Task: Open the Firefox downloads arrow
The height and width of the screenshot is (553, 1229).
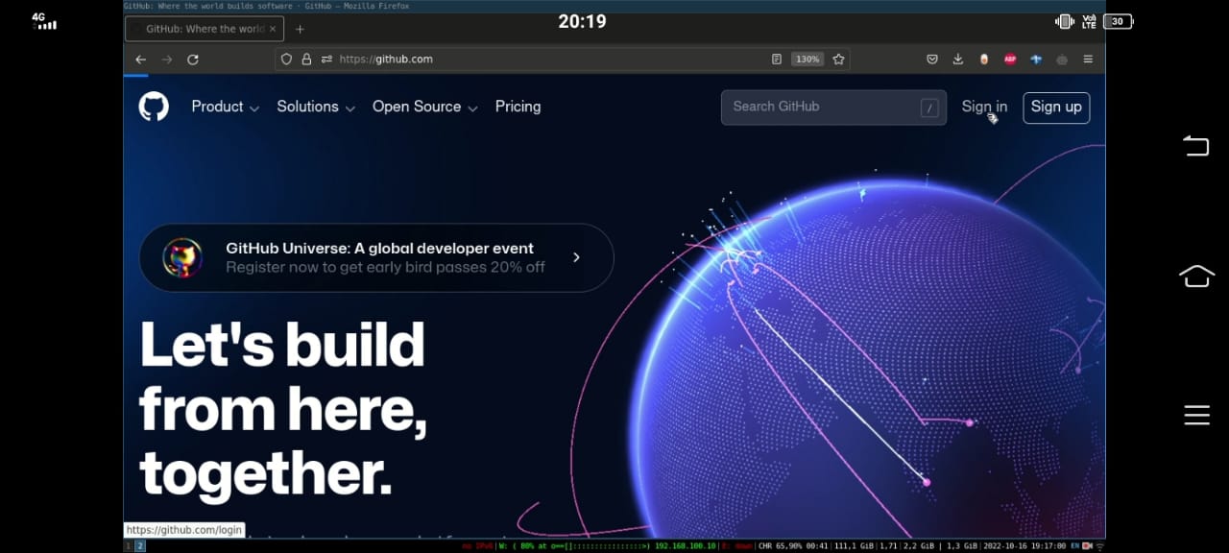Action: click(x=957, y=60)
